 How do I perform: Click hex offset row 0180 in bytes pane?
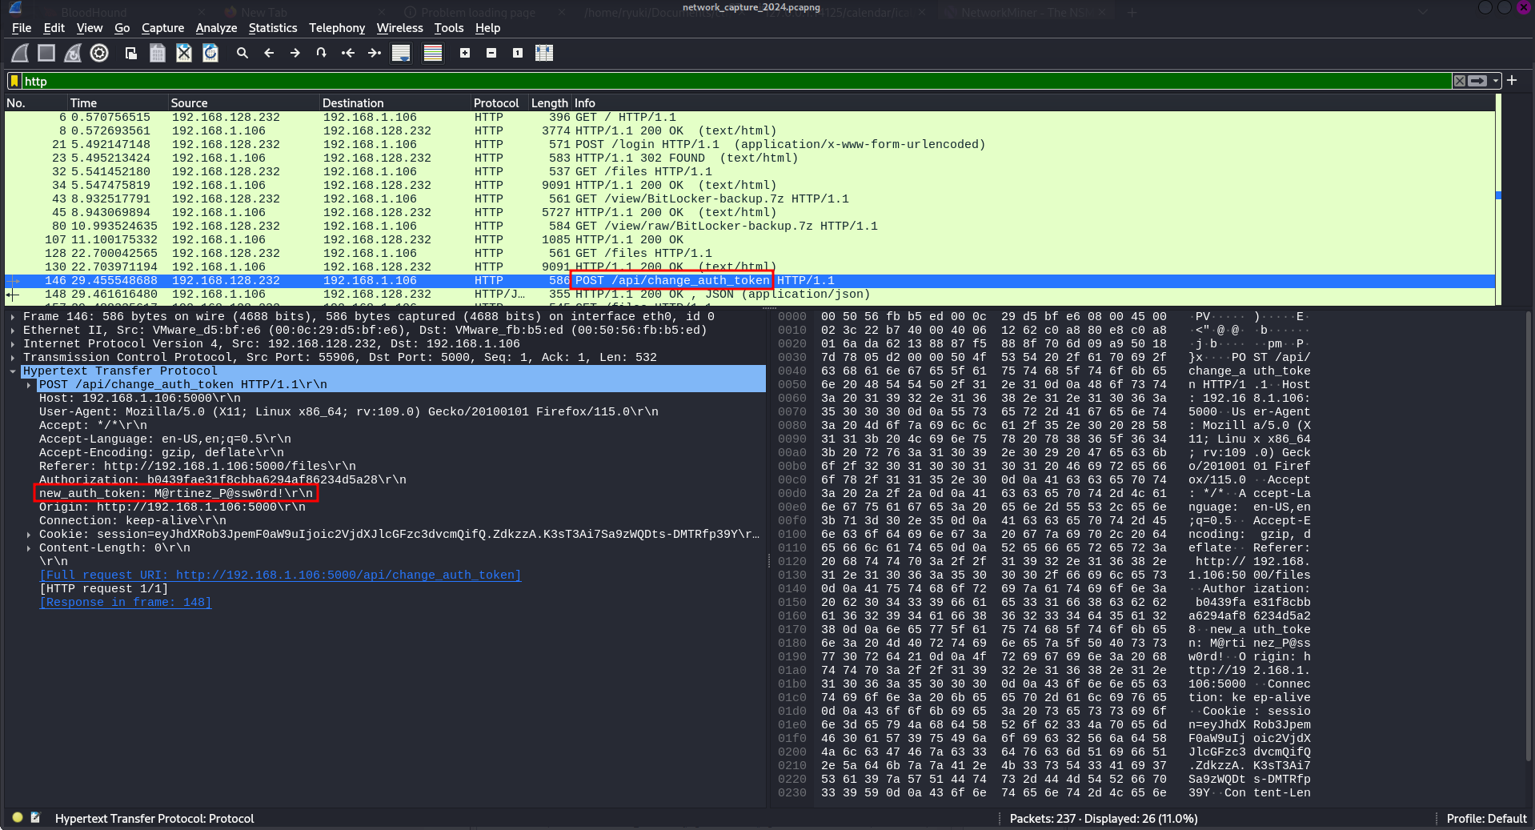click(792, 644)
